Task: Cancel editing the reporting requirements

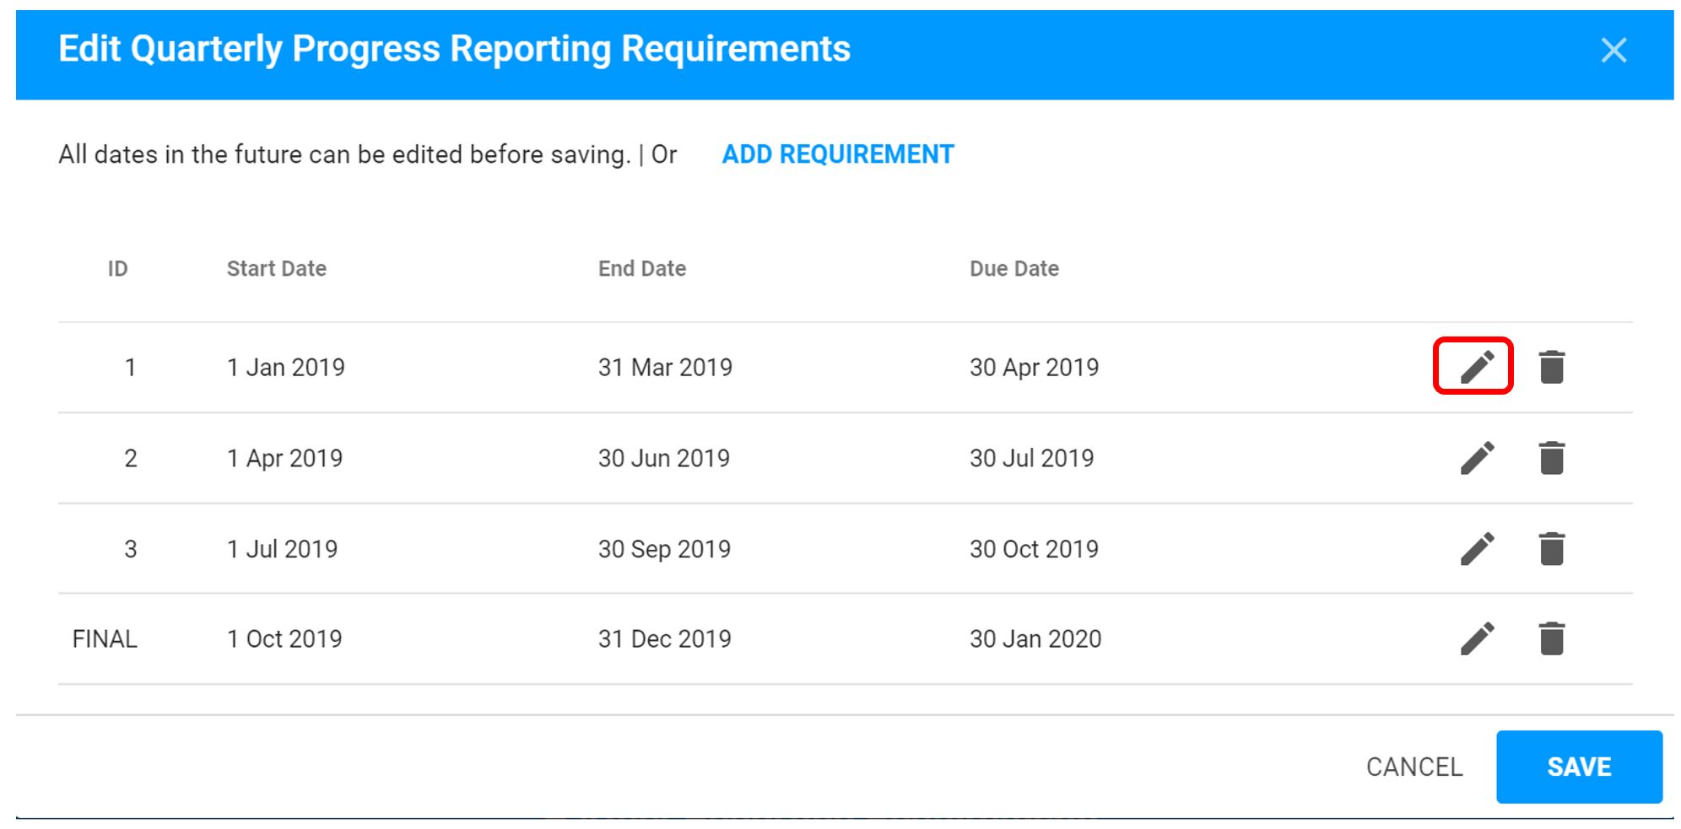Action: [1414, 767]
